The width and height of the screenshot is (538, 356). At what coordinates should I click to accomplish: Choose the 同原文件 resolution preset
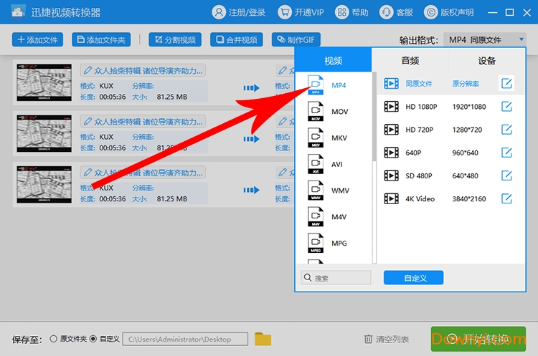pos(451,83)
